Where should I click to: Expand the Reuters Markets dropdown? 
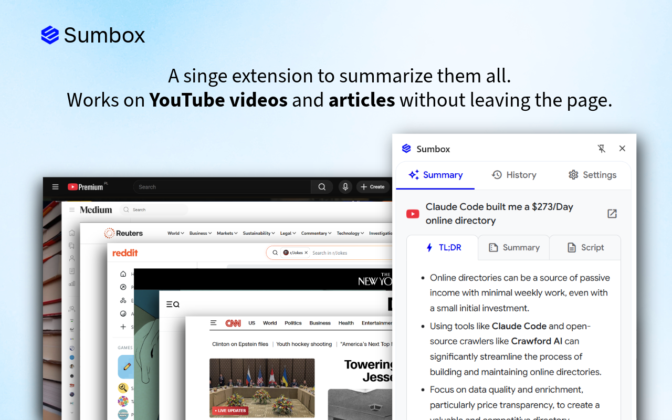tap(227, 233)
